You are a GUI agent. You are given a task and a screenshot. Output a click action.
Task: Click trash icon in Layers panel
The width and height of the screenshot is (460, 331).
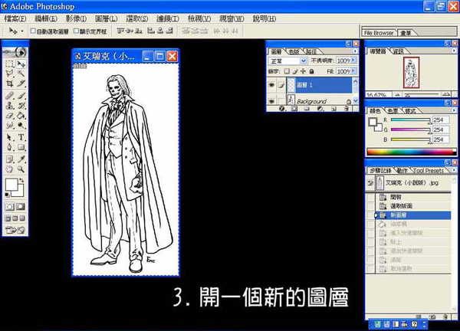pos(347,109)
